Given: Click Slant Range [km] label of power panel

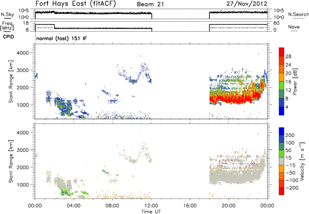Looking at the screenshot, I should point(11,82).
